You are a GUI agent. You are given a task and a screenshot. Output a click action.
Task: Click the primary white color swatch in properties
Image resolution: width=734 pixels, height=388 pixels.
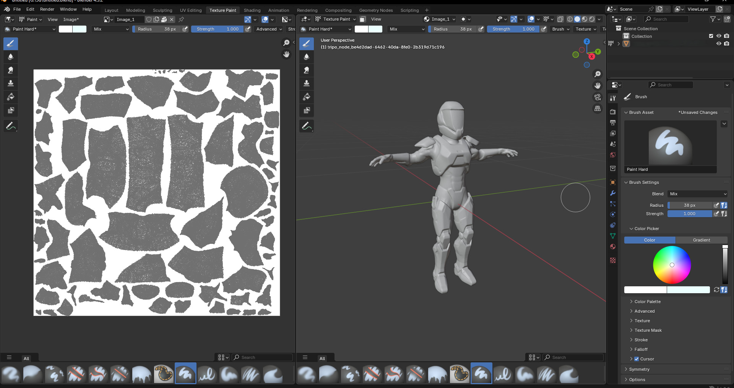tap(645, 290)
